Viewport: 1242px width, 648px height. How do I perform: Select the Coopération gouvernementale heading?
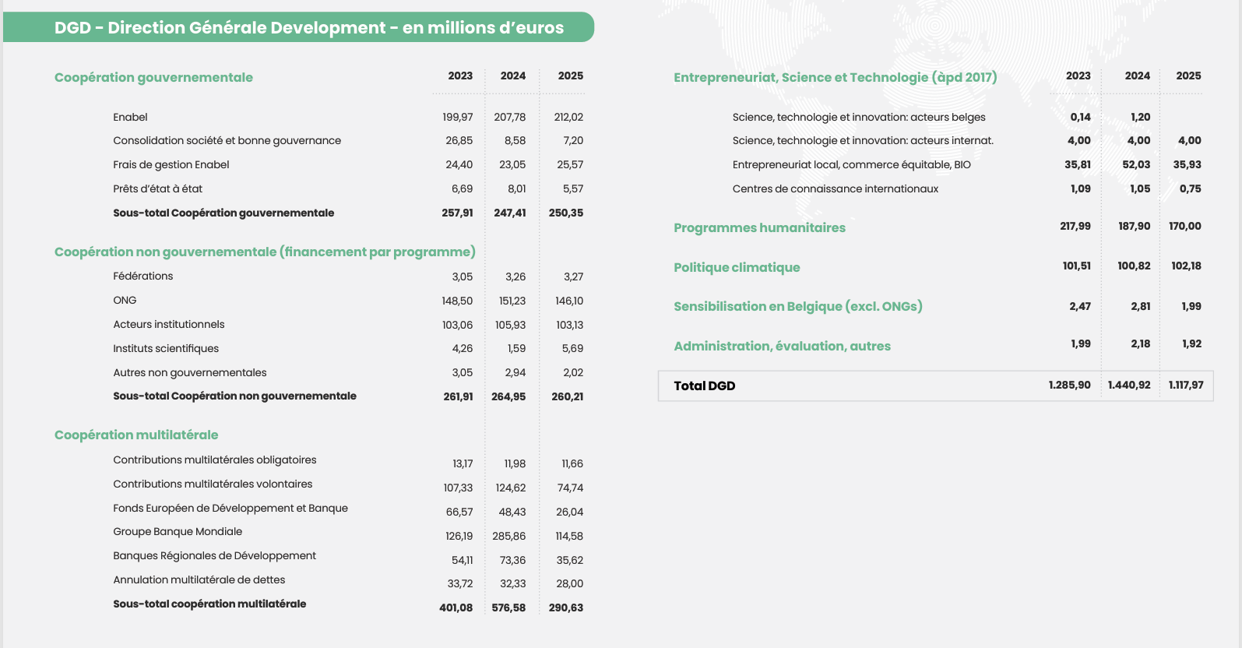(153, 77)
